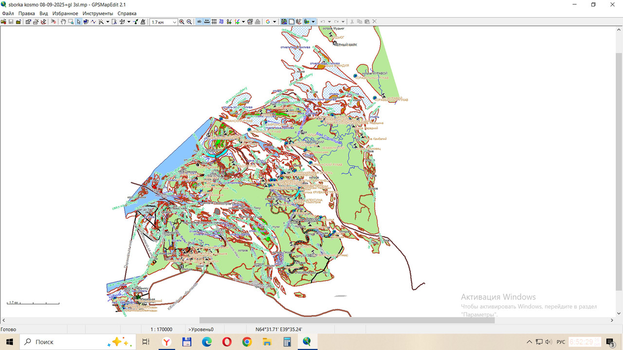Toggle the elevation/scale labels button beside 'ab'

(x=207, y=22)
